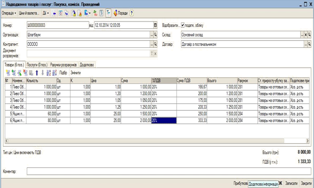This screenshot has height=188, width=314.
Task: Open search magnifier for Договір field
Action: coord(310,44)
